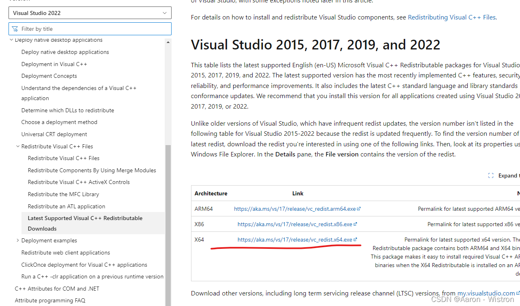
Task: Open Deployment in Visual C++
Action: click(54, 64)
